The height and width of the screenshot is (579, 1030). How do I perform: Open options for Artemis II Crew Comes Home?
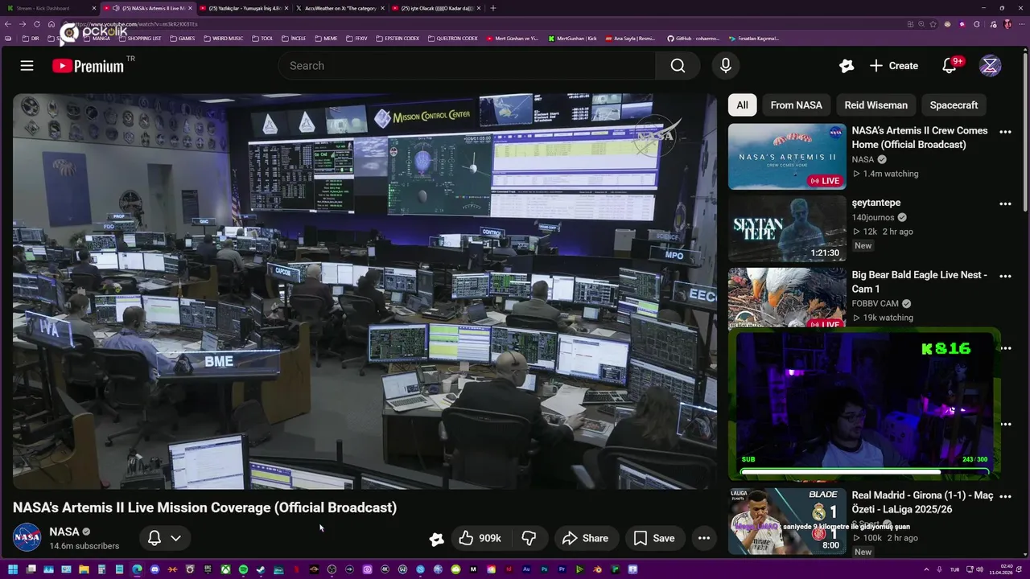click(x=1005, y=132)
